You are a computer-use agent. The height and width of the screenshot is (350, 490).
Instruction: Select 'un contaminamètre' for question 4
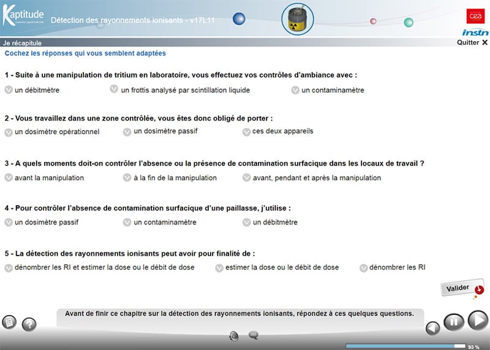tap(127, 222)
